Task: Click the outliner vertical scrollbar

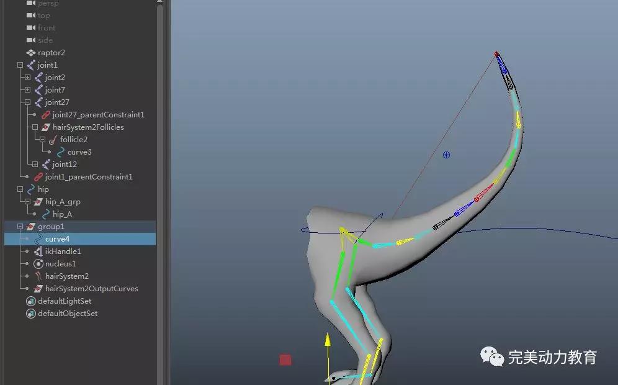Action: (160, 186)
